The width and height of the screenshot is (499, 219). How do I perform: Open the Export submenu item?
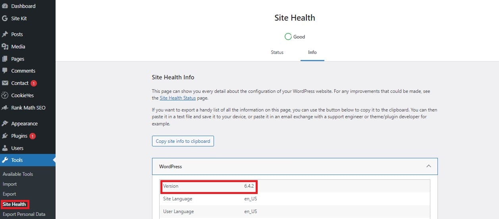(x=9, y=194)
